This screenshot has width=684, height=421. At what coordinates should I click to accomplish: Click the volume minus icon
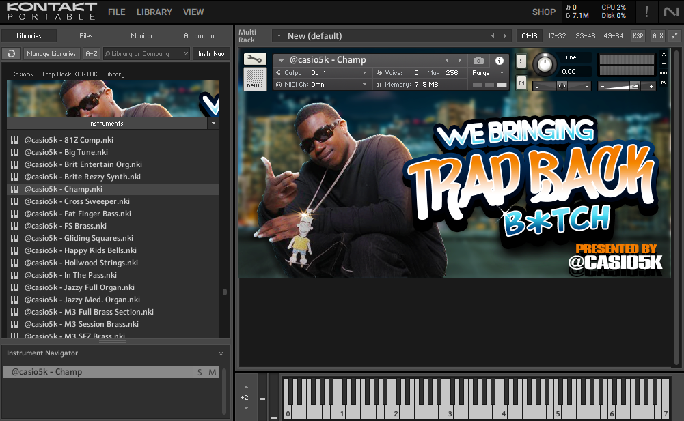tap(603, 86)
